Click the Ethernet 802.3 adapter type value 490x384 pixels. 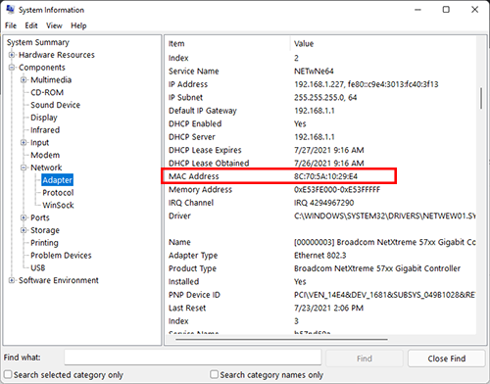coord(319,256)
